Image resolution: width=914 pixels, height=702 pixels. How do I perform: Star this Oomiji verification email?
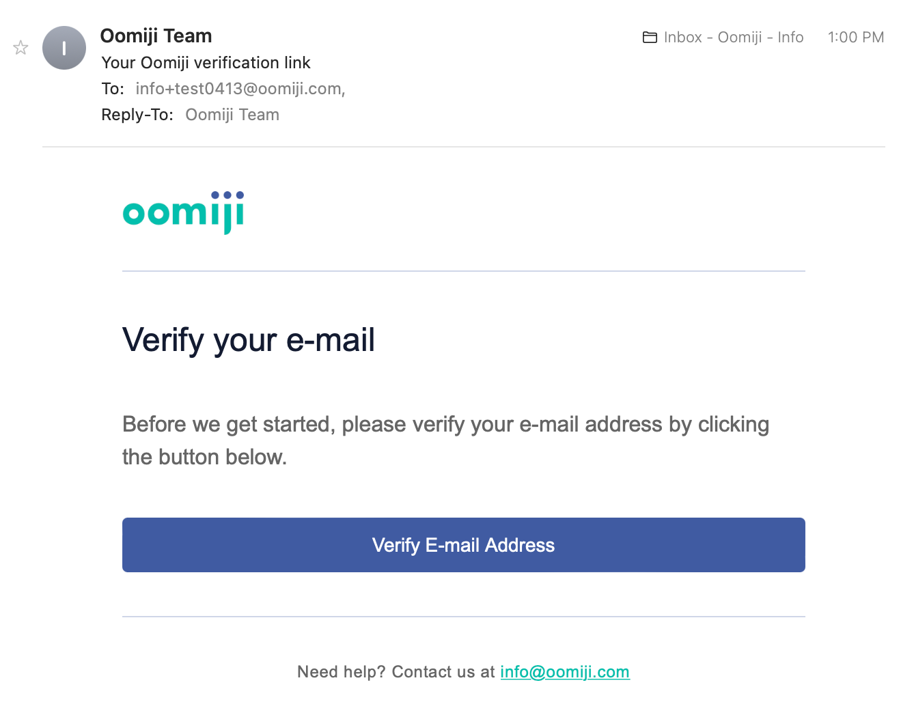point(20,48)
